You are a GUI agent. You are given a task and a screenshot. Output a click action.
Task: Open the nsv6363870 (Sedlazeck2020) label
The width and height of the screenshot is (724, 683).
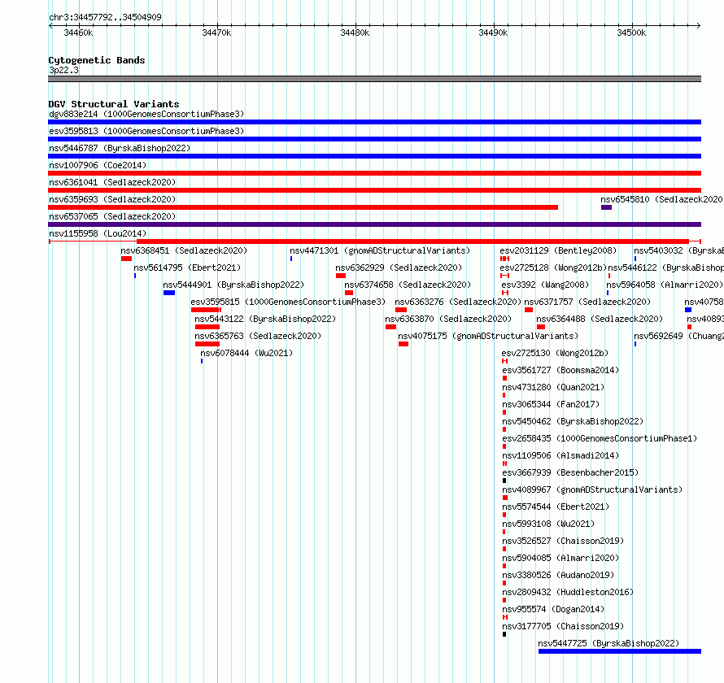point(448,319)
